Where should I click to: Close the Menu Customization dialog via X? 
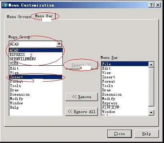click(158, 5)
